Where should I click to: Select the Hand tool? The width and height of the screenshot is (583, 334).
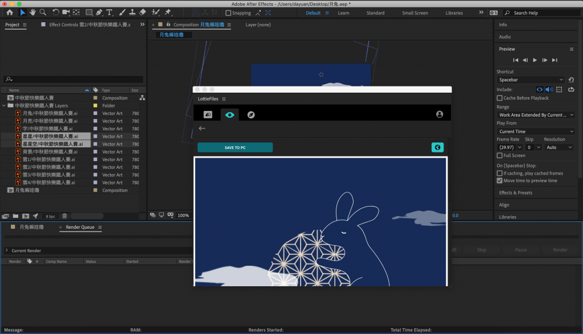(33, 12)
